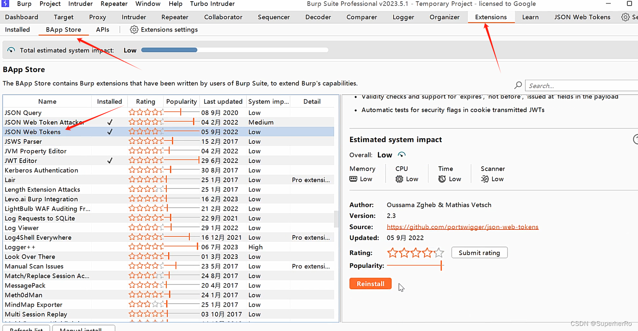Click Logger++ popularity bar
The width and height of the screenshot is (638, 331).
pyautogui.click(x=182, y=247)
